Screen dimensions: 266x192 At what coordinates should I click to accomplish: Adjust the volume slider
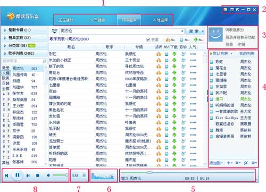60,175
